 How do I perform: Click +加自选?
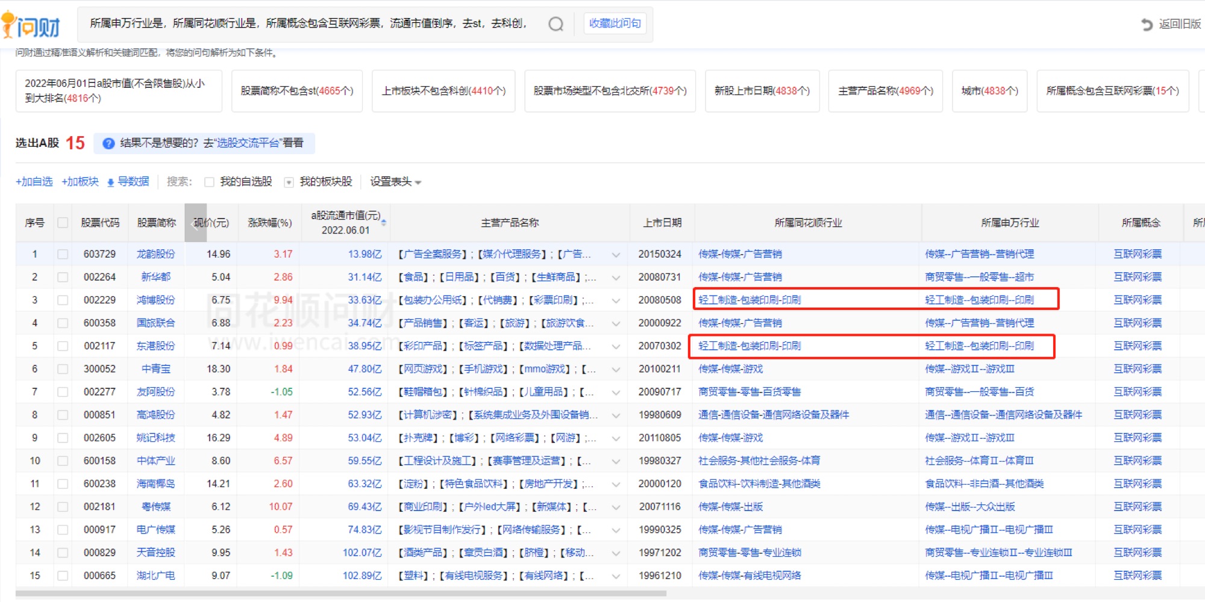coord(34,182)
